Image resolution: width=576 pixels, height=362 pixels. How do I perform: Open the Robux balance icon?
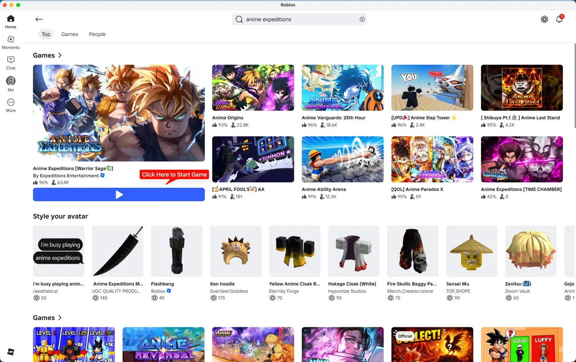[544, 19]
